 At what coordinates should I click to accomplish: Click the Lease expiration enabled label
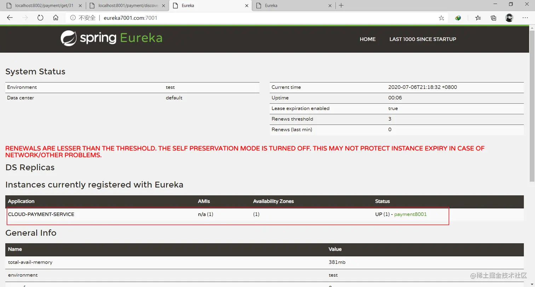tap(300, 108)
